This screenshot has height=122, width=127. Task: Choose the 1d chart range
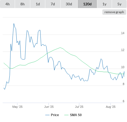38,4
